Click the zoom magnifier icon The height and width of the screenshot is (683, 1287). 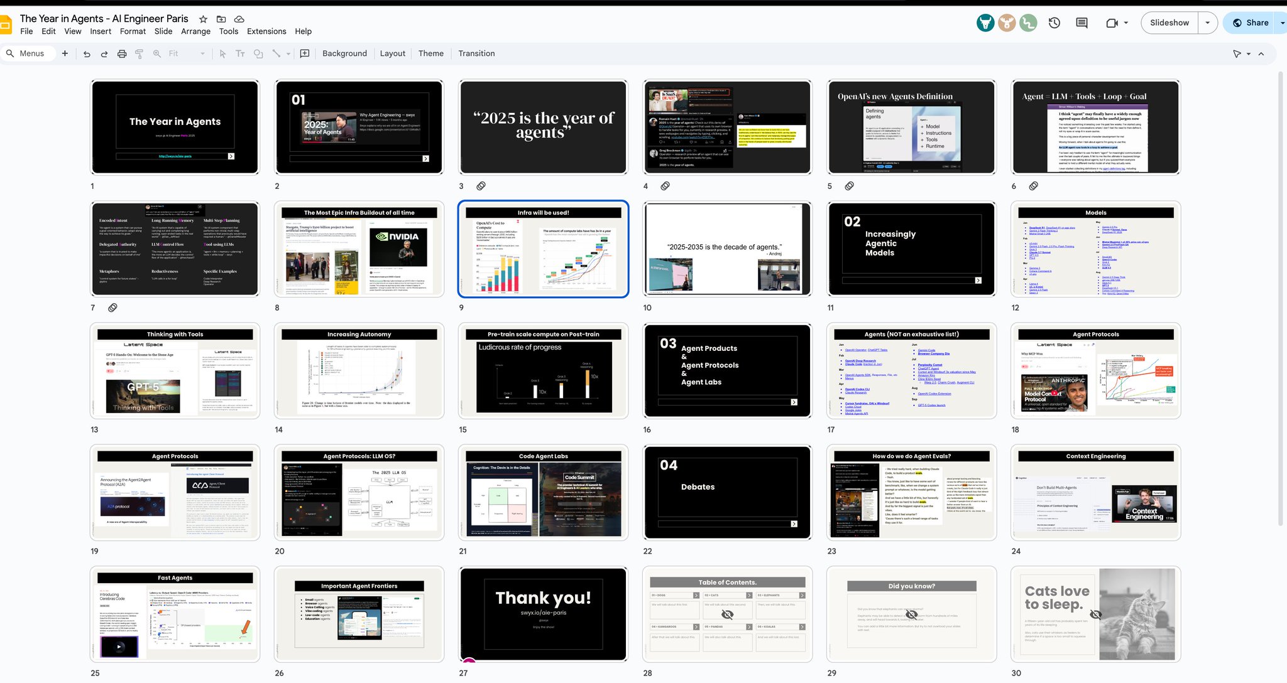click(x=157, y=53)
